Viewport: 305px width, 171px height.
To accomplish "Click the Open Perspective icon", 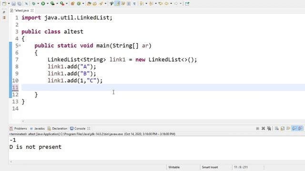I will [187, 3].
